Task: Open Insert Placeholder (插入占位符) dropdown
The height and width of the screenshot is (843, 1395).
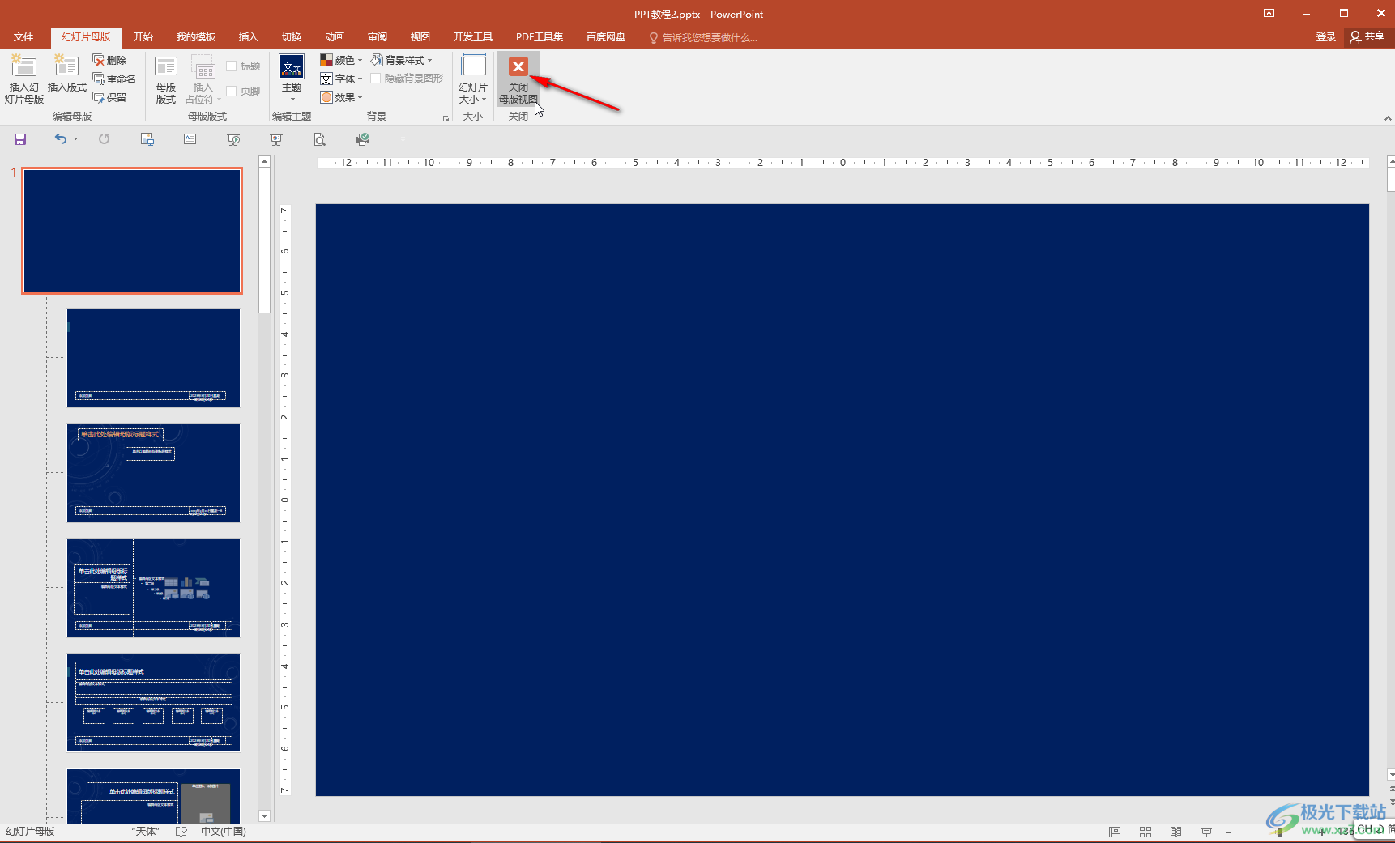Action: pyautogui.click(x=203, y=79)
